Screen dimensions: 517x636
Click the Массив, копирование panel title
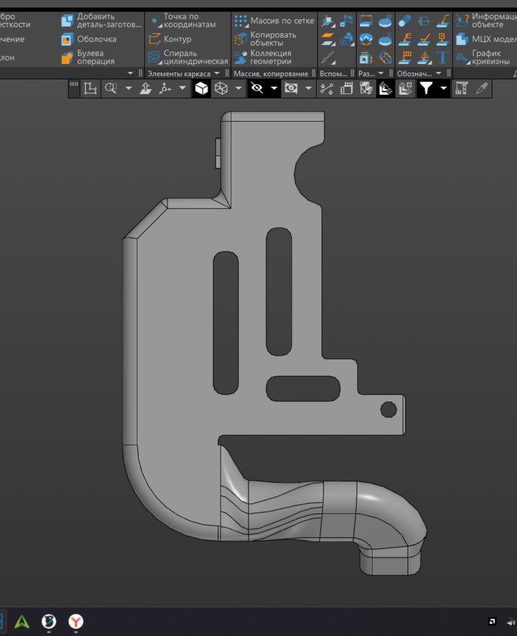coord(271,74)
